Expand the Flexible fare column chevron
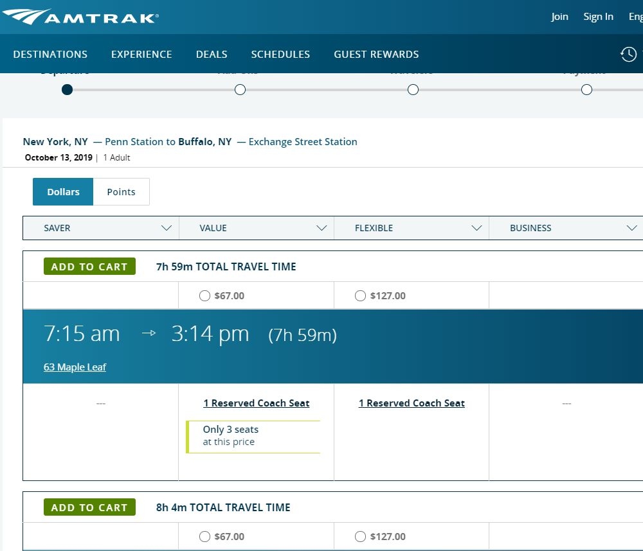Image resolution: width=643 pixels, height=551 pixels. pyautogui.click(x=476, y=228)
